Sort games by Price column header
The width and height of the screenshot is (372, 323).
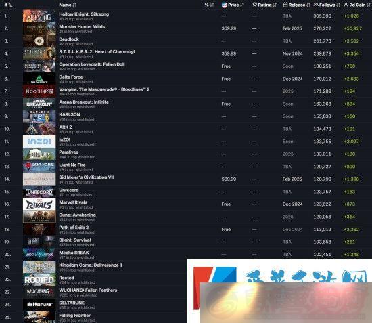pyautogui.click(x=233, y=5)
